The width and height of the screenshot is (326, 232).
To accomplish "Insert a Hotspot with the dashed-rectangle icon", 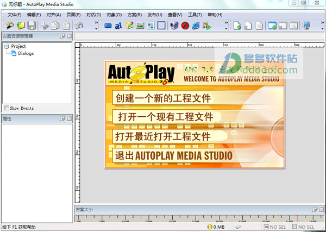I will click(x=161, y=26).
